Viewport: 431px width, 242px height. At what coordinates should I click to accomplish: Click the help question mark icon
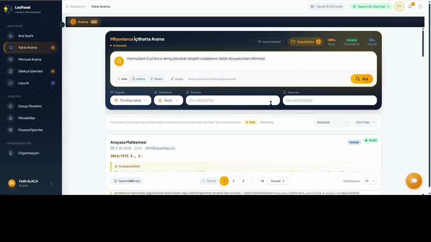pyautogui.click(x=420, y=6)
